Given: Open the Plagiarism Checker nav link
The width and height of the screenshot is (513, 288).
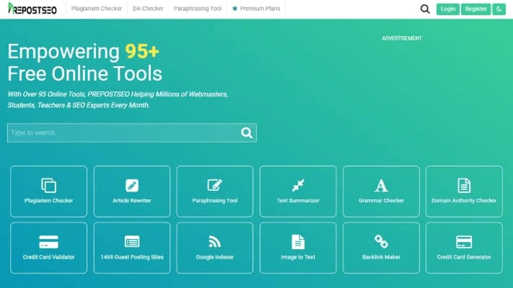Looking at the screenshot, I should tap(97, 9).
